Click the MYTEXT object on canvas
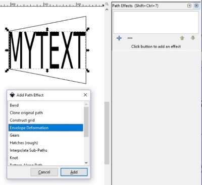The height and width of the screenshot is (185, 202). pos(47,50)
